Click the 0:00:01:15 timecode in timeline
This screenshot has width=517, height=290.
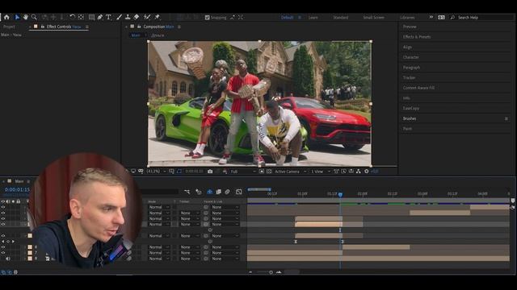17,190
